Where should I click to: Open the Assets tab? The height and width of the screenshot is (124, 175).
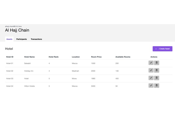point(9,39)
